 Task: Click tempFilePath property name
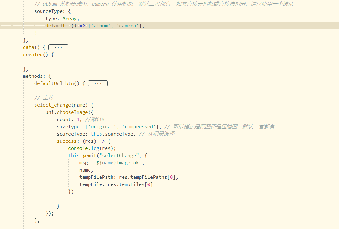click(96, 177)
